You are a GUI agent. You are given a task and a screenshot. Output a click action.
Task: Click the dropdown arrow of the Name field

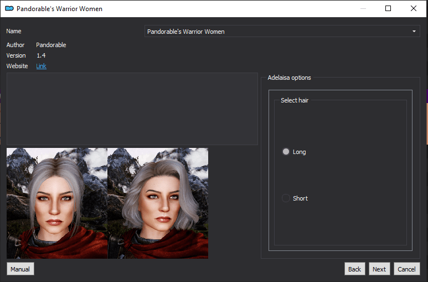click(x=414, y=32)
